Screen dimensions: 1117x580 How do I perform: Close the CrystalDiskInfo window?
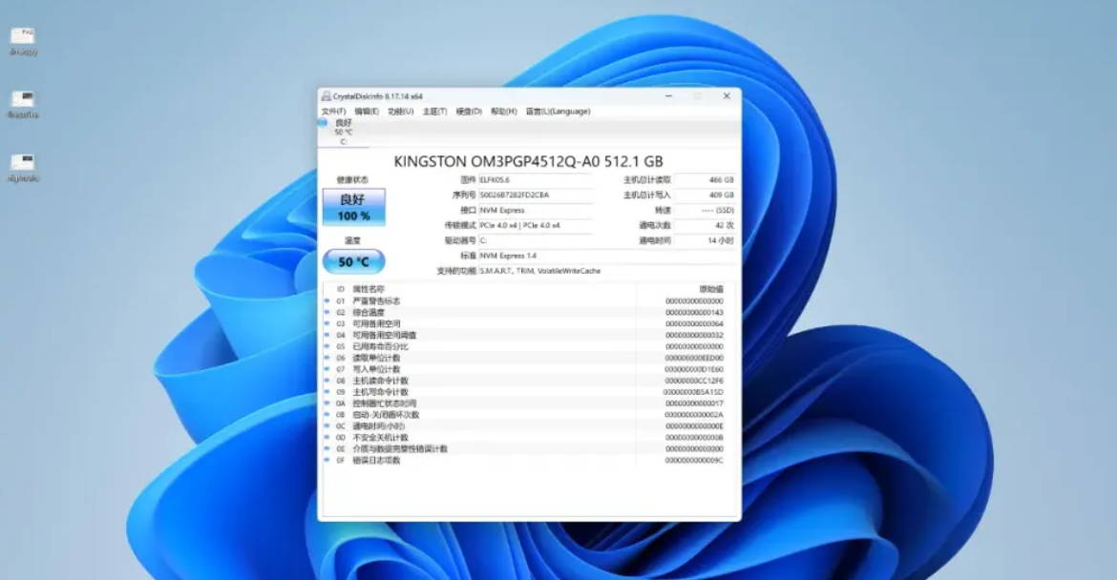727,96
